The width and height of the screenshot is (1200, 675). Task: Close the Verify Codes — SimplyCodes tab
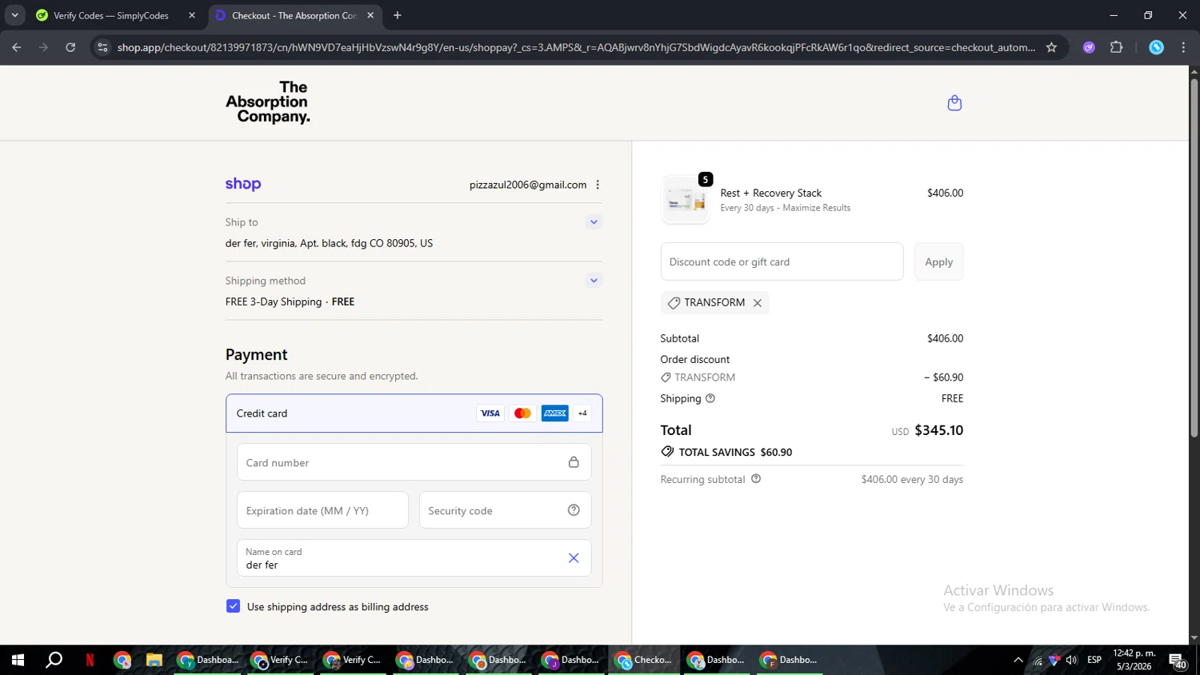coord(191,15)
